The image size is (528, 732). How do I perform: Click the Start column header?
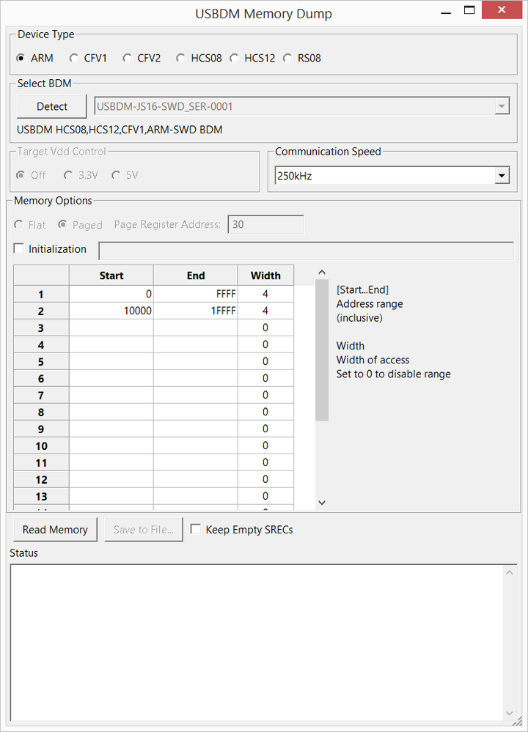coord(111,276)
